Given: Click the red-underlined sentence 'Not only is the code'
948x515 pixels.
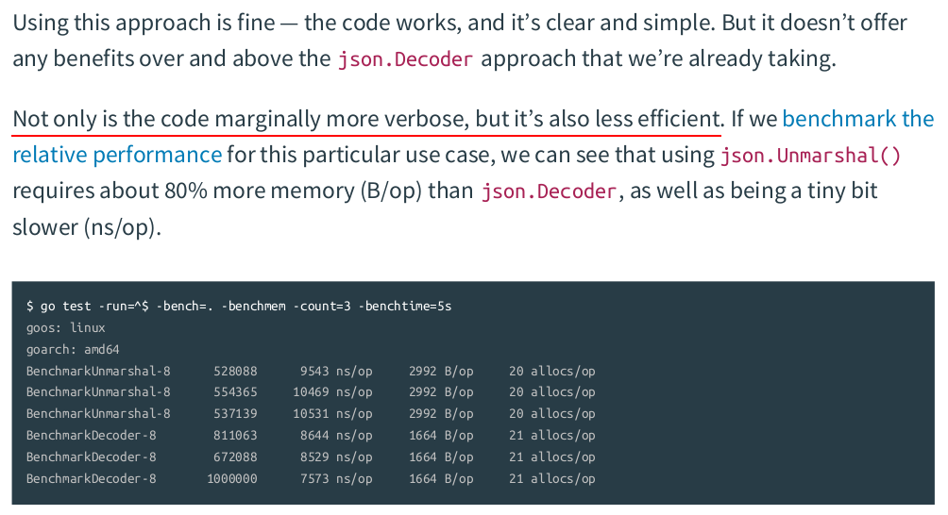Looking at the screenshot, I should [x=367, y=119].
